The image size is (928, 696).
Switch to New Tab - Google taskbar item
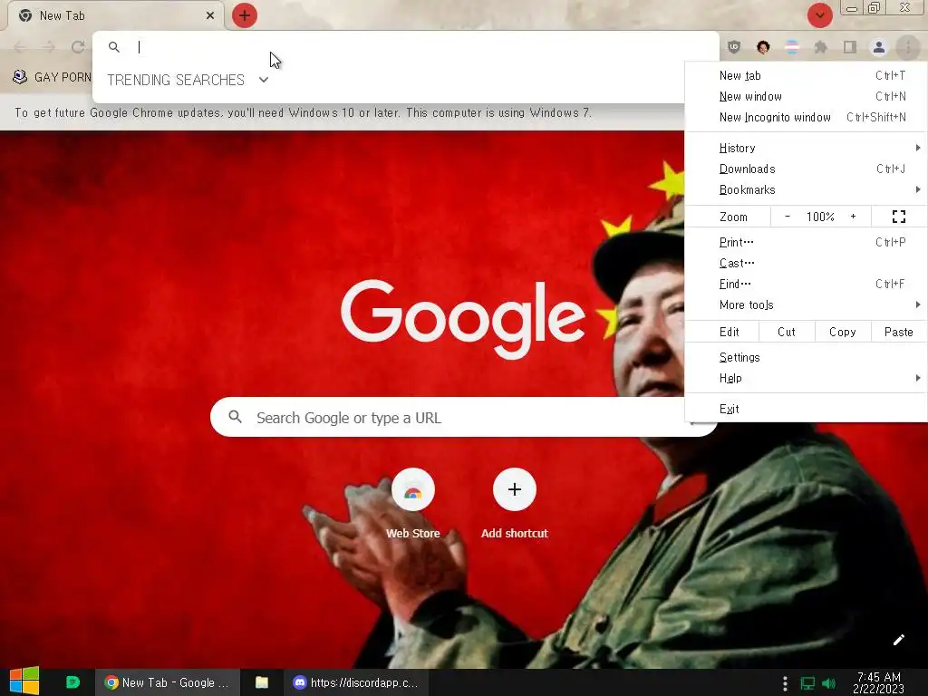click(x=168, y=682)
